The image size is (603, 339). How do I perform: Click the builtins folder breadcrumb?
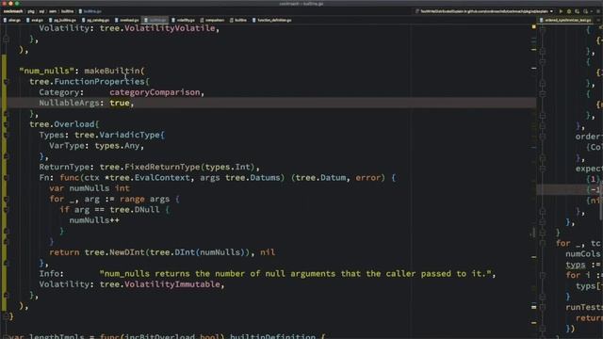[67, 11]
